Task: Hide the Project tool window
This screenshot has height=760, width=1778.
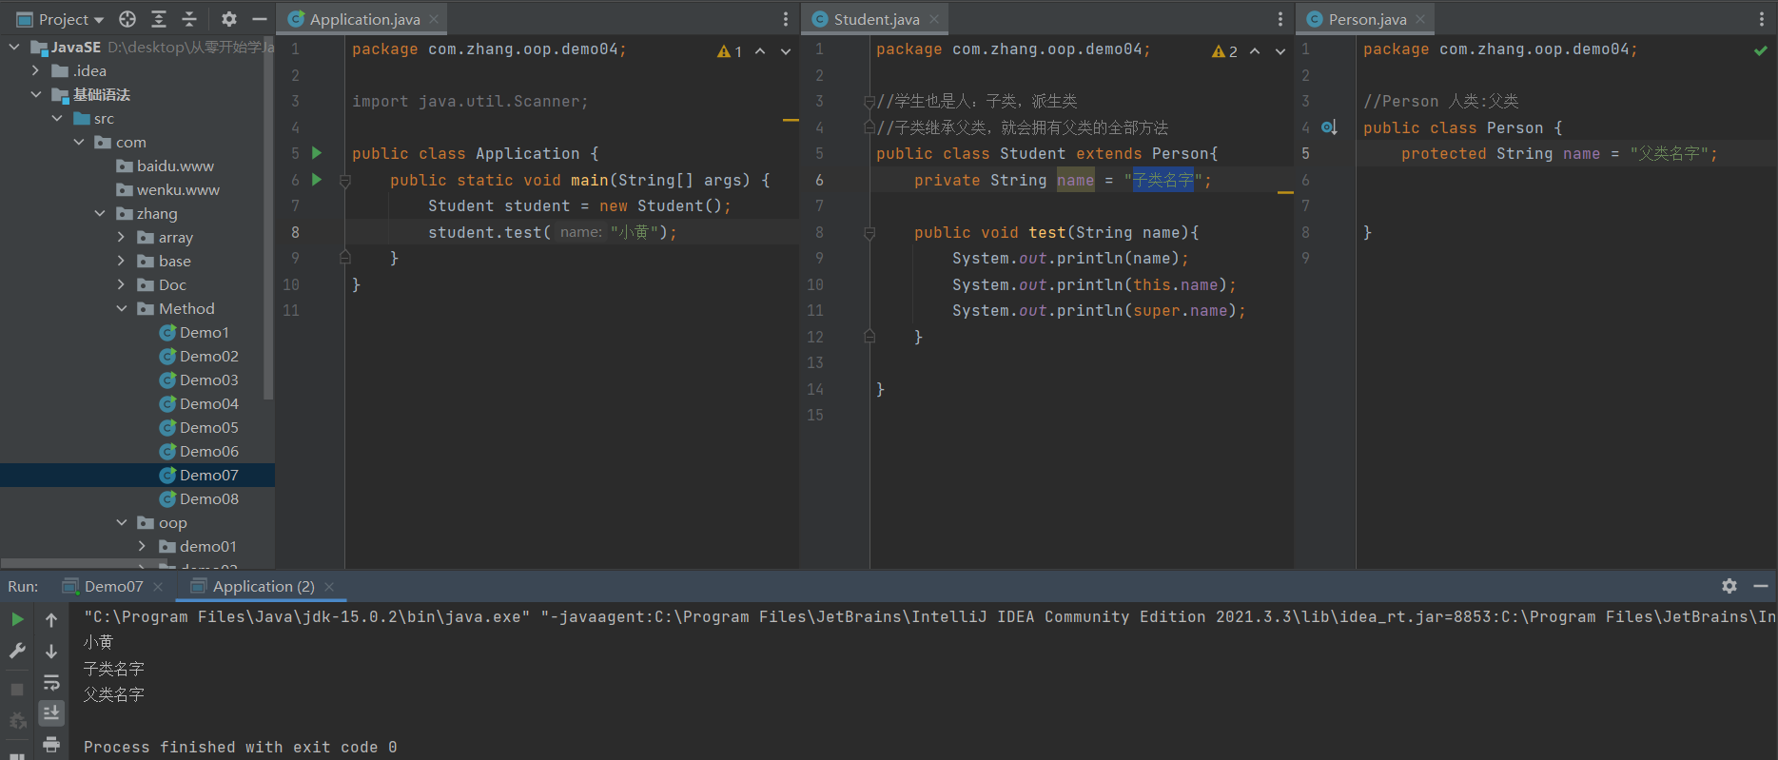Action: coord(259,19)
